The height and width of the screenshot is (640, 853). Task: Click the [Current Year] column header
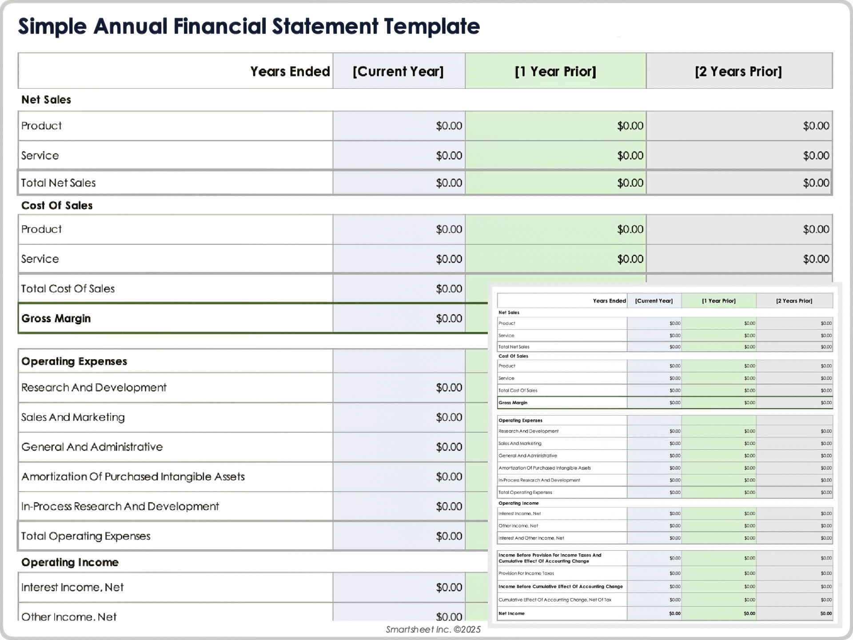[399, 71]
